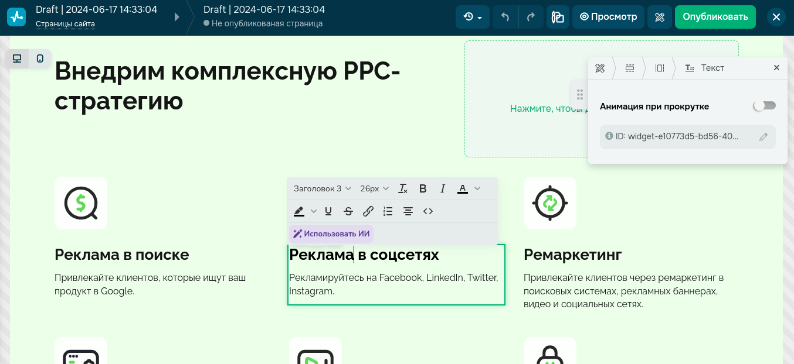Screen dimensions: 794x364
Task: Undo the last change
Action: tap(505, 17)
